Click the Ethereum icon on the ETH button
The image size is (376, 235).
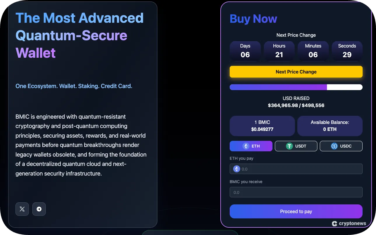246,146
